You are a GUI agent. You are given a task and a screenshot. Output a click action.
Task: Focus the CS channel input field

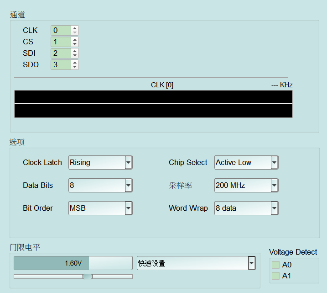[61, 42]
